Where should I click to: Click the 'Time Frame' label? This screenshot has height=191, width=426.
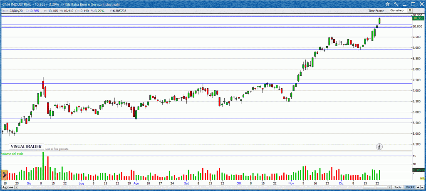tap(376, 10)
